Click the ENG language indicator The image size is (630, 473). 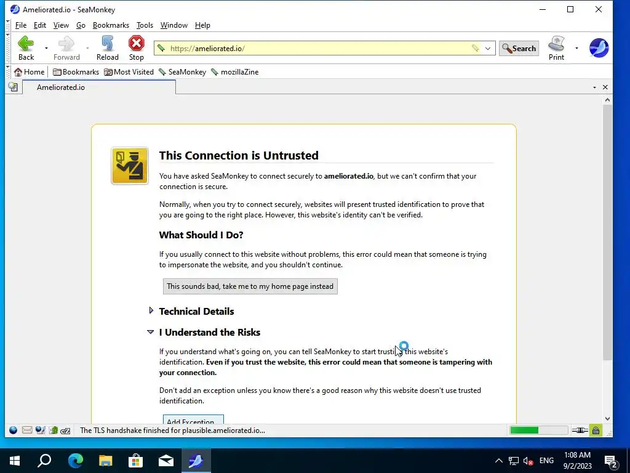click(x=546, y=461)
